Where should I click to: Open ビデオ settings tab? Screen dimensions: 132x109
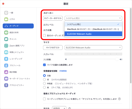tap(18, 19)
